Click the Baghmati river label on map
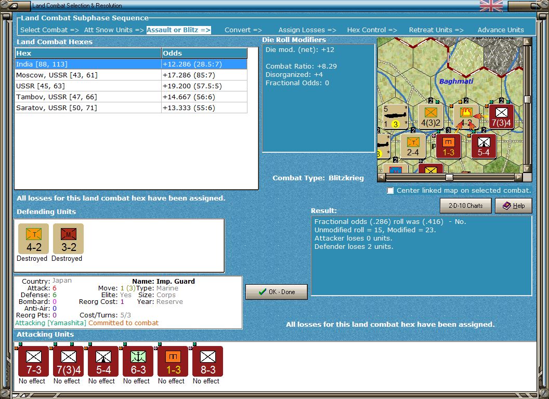Viewport: 549px width, 399px height. [456, 81]
